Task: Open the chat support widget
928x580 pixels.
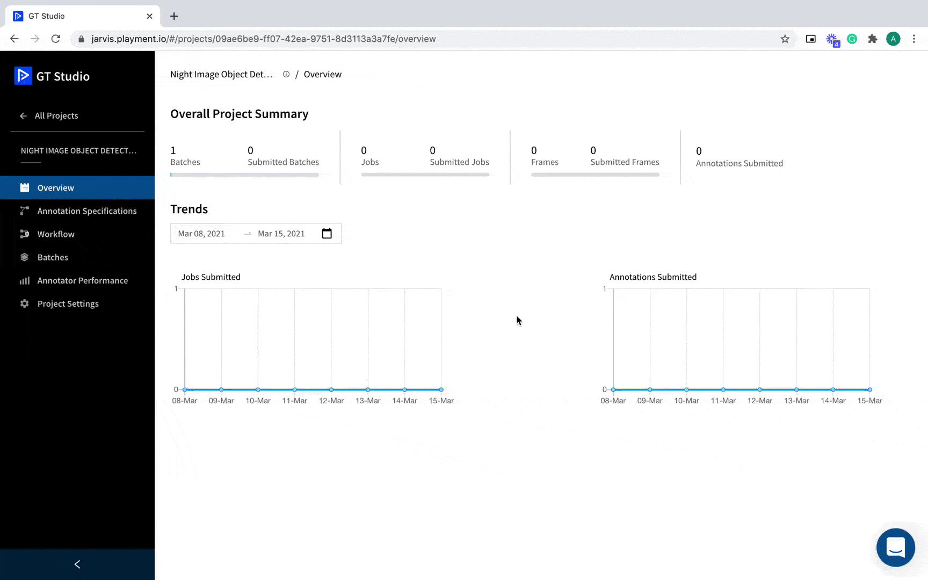Action: [x=895, y=547]
